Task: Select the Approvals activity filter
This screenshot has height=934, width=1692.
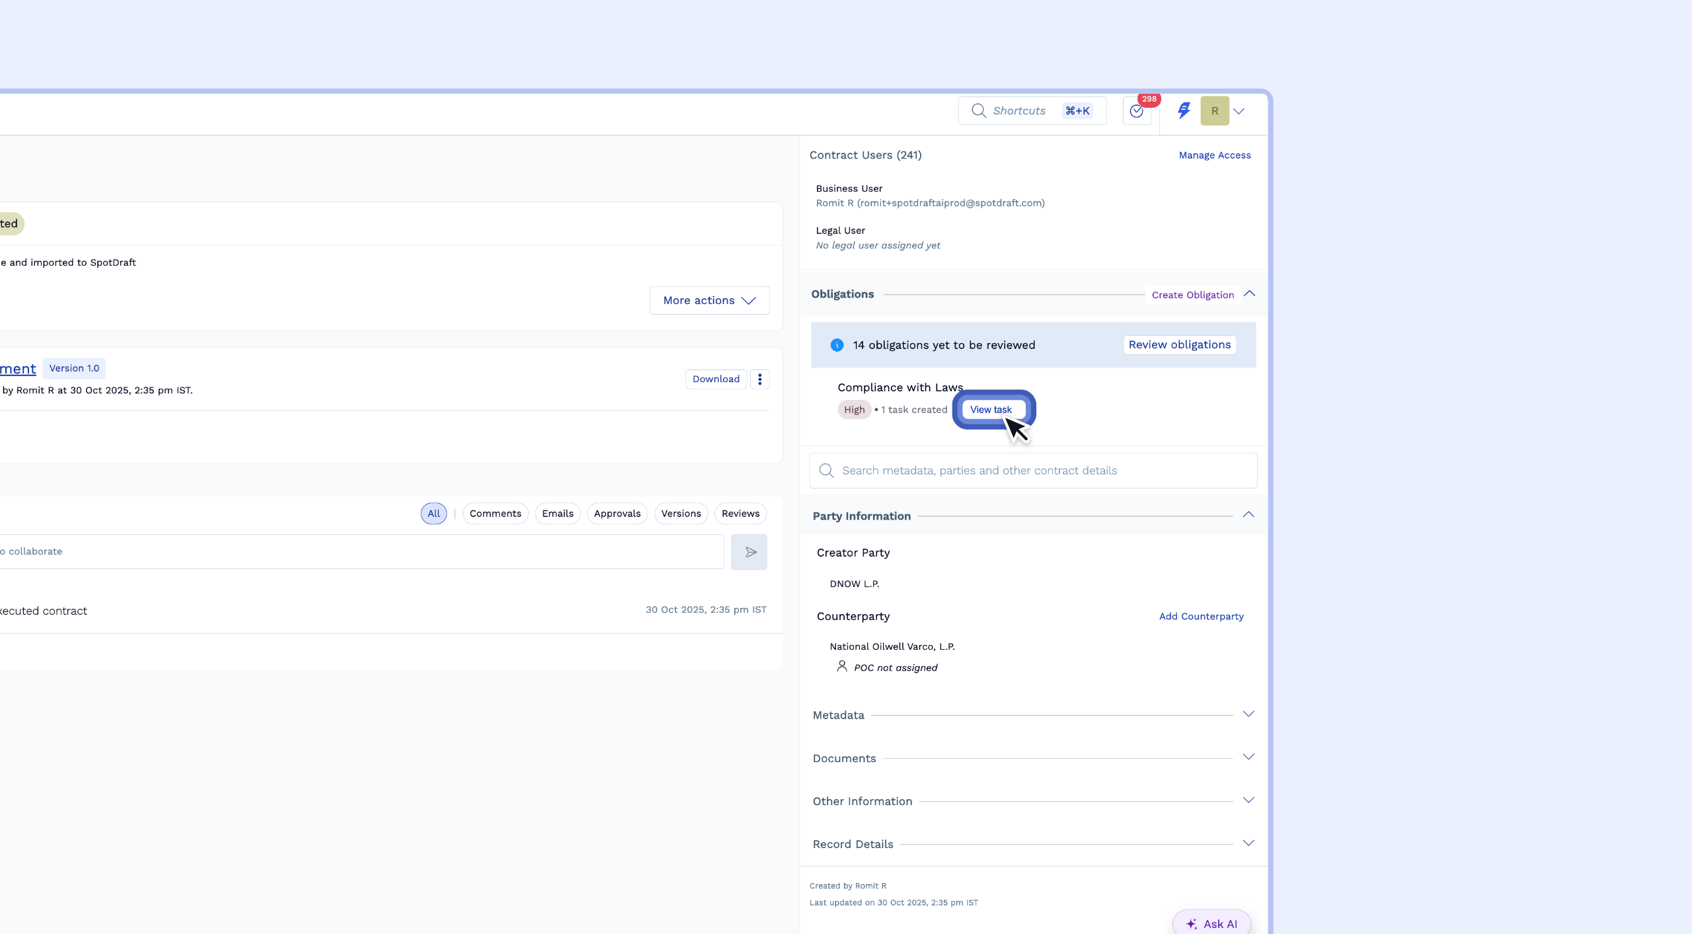Action: tap(617, 514)
